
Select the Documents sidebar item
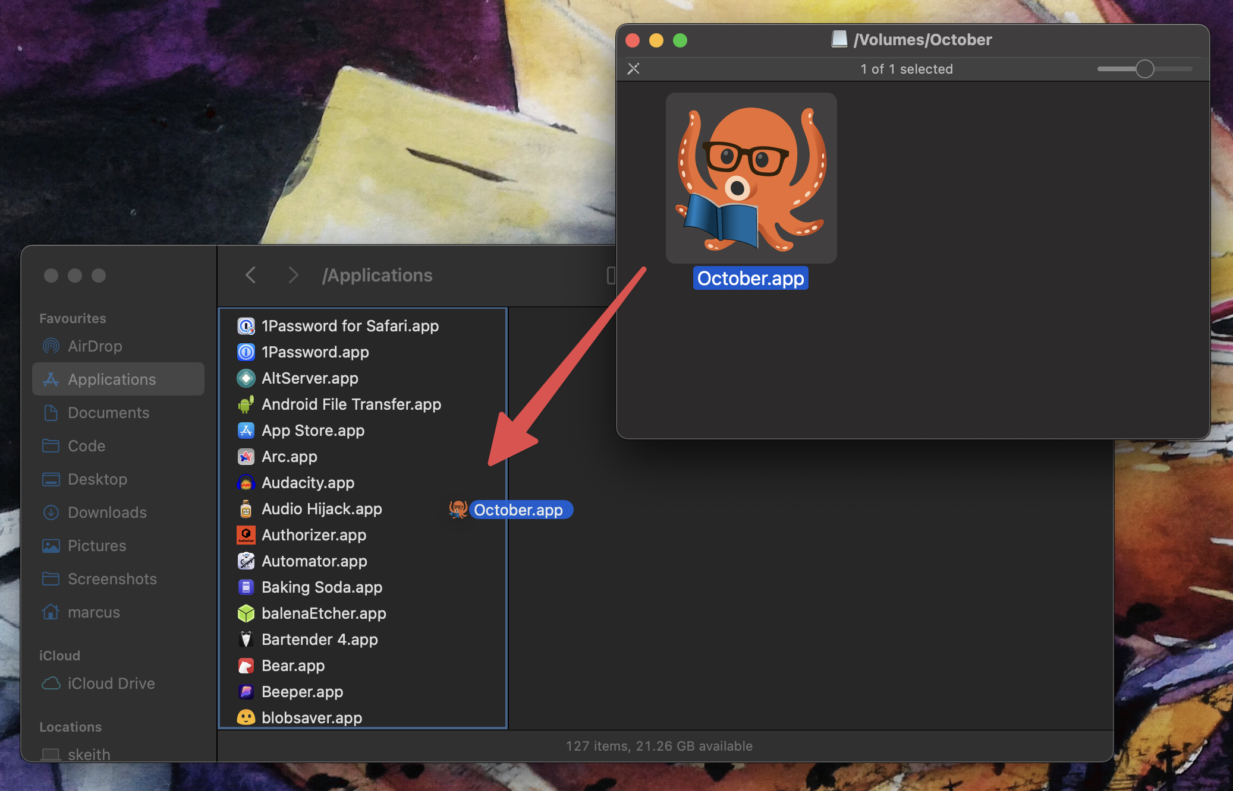[108, 413]
